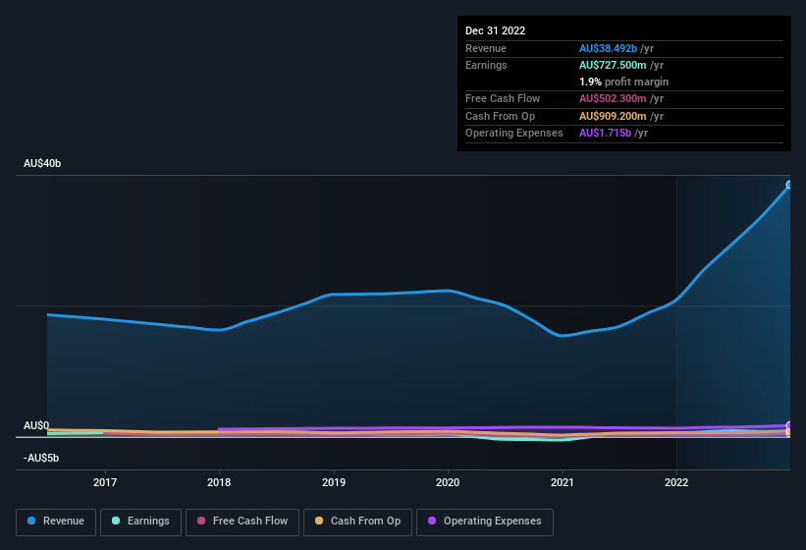Viewport: 806px width, 550px height.
Task: Toggle the Free Cash Flow legend button
Action: 242,522
